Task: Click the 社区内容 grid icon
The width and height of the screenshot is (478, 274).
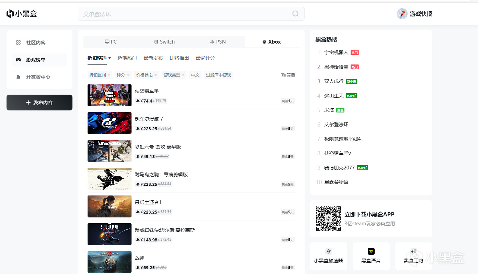Action: 19,43
